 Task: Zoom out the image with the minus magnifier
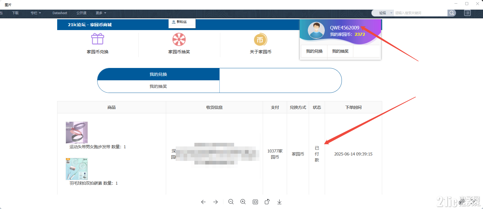(x=231, y=202)
